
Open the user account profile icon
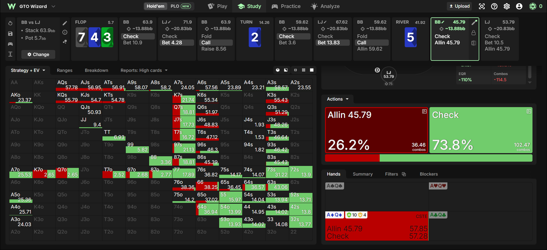point(519,6)
